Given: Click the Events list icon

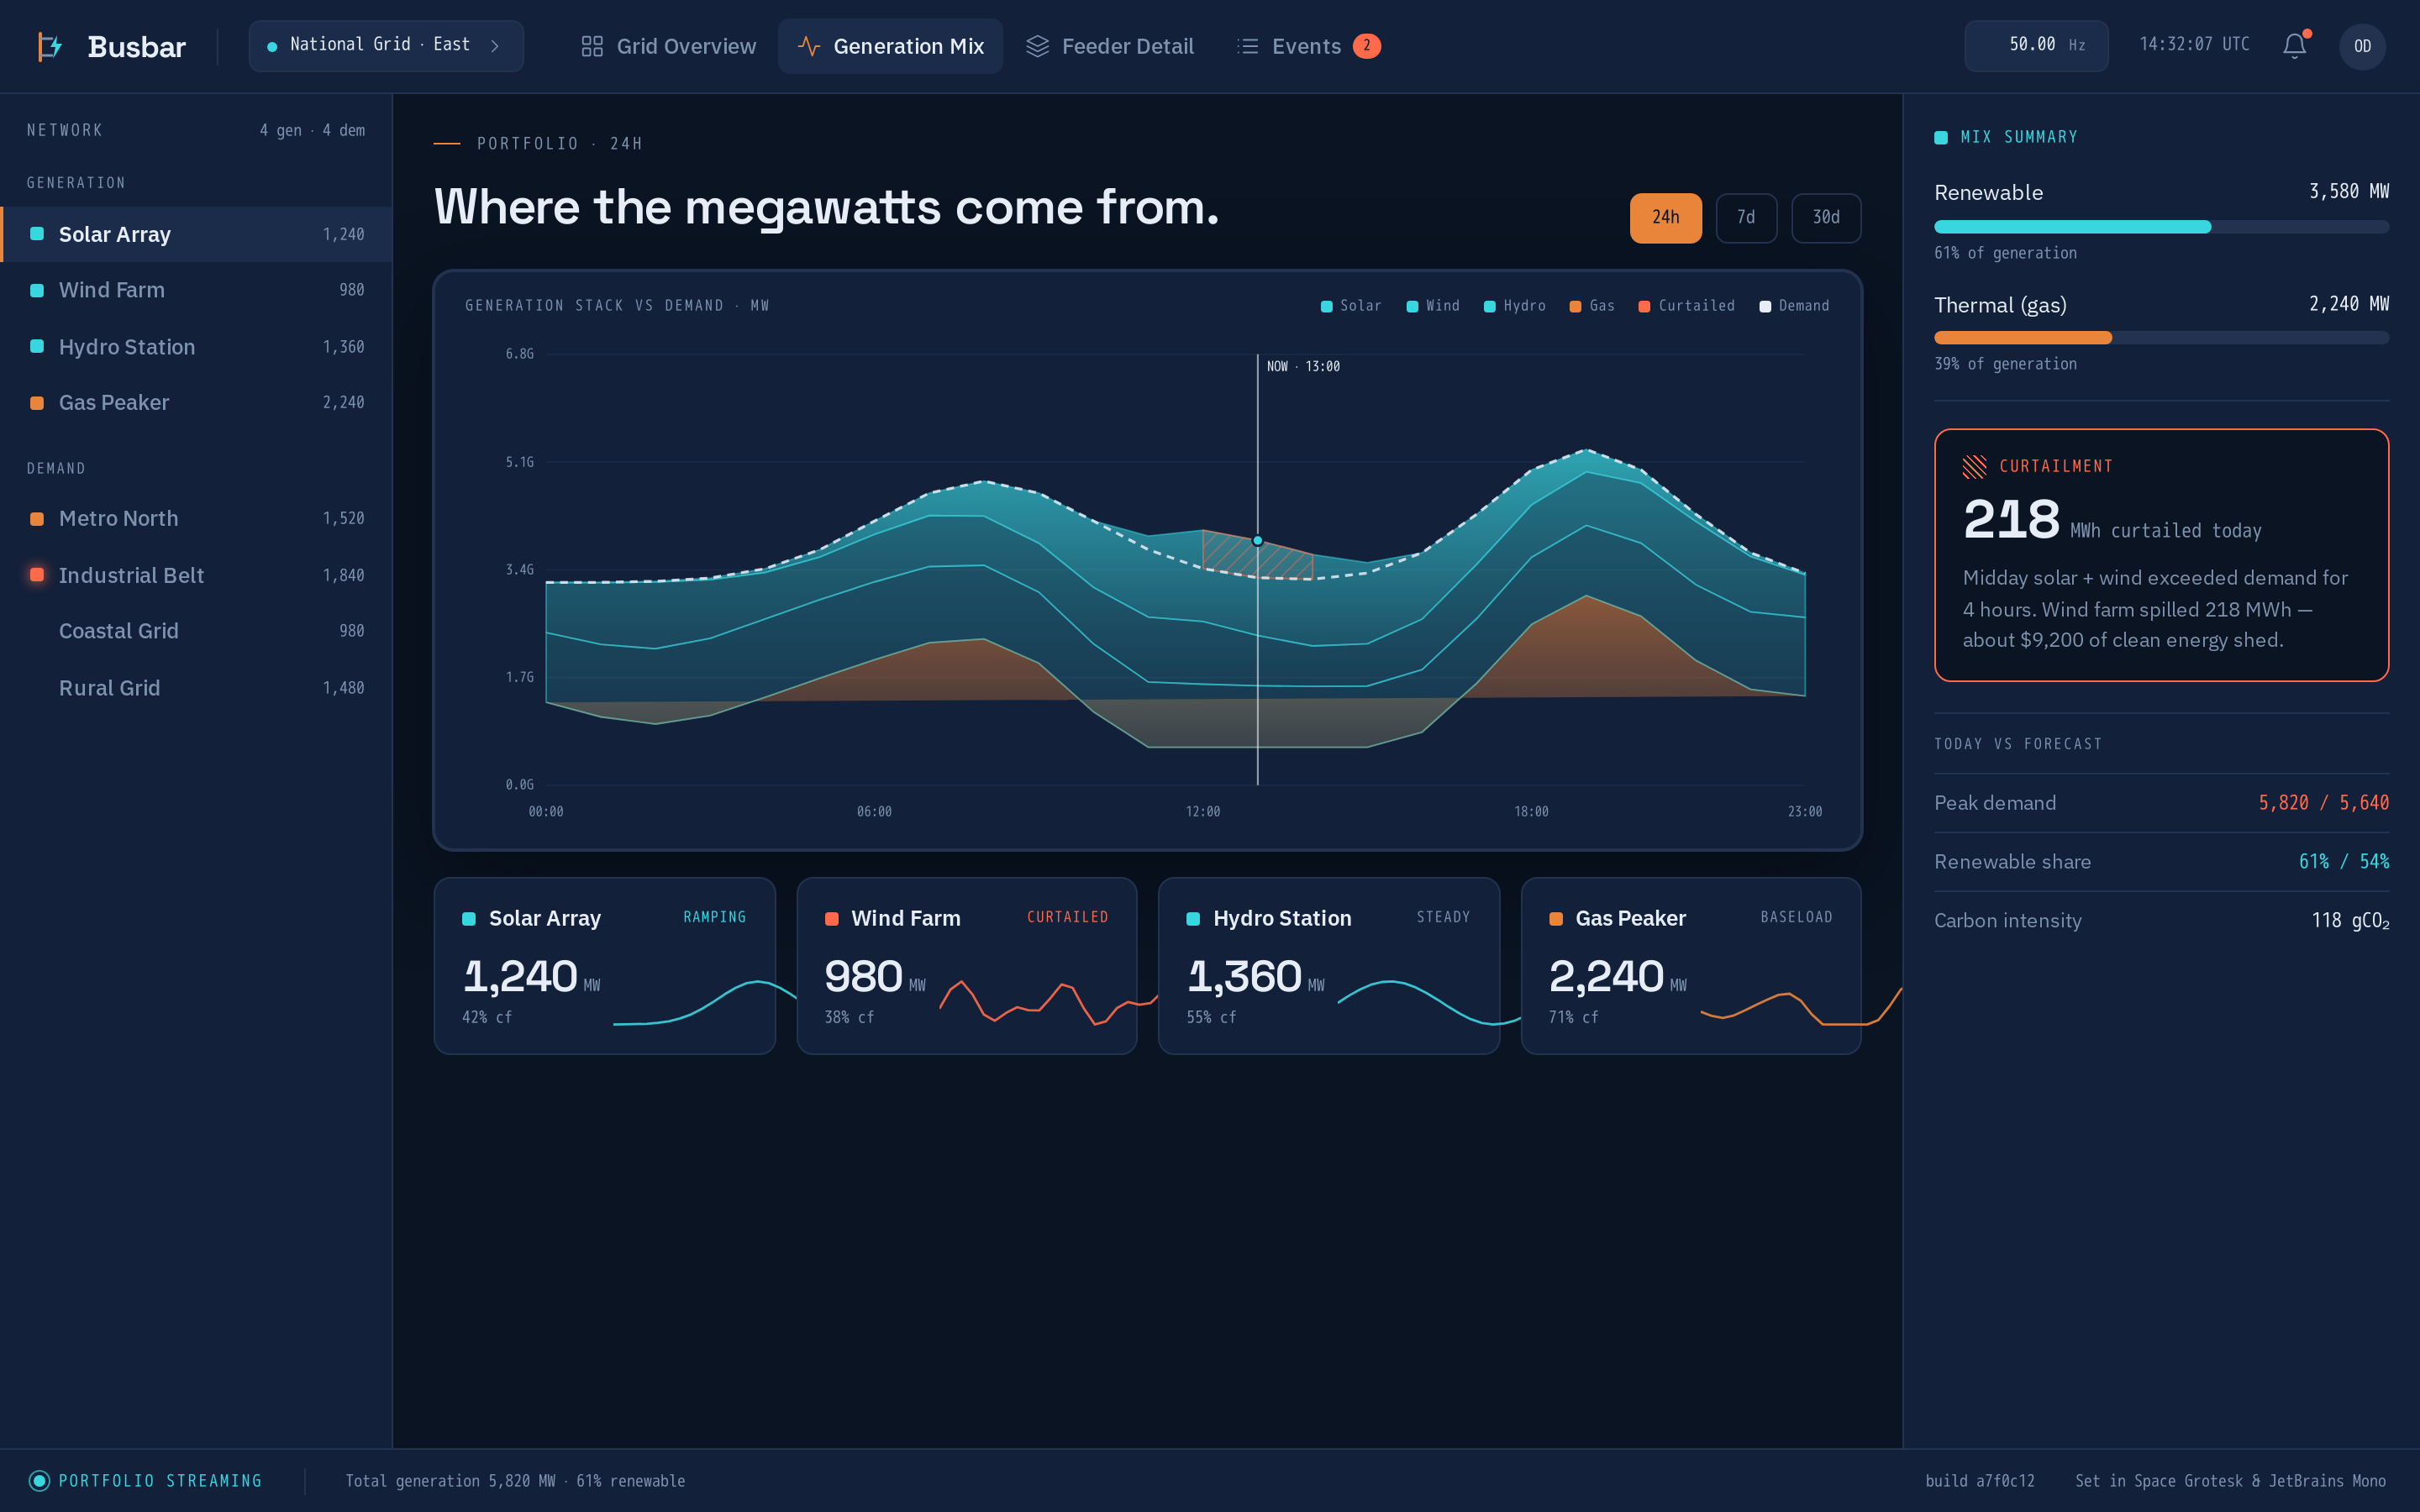Looking at the screenshot, I should (1247, 46).
